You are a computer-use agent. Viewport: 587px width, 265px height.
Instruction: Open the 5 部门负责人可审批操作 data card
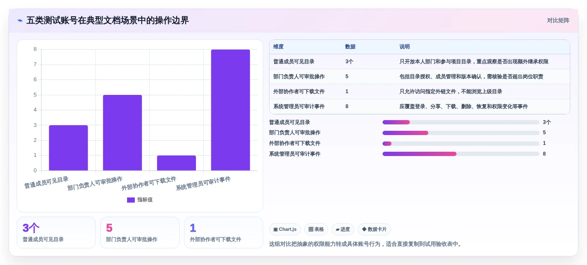click(140, 233)
